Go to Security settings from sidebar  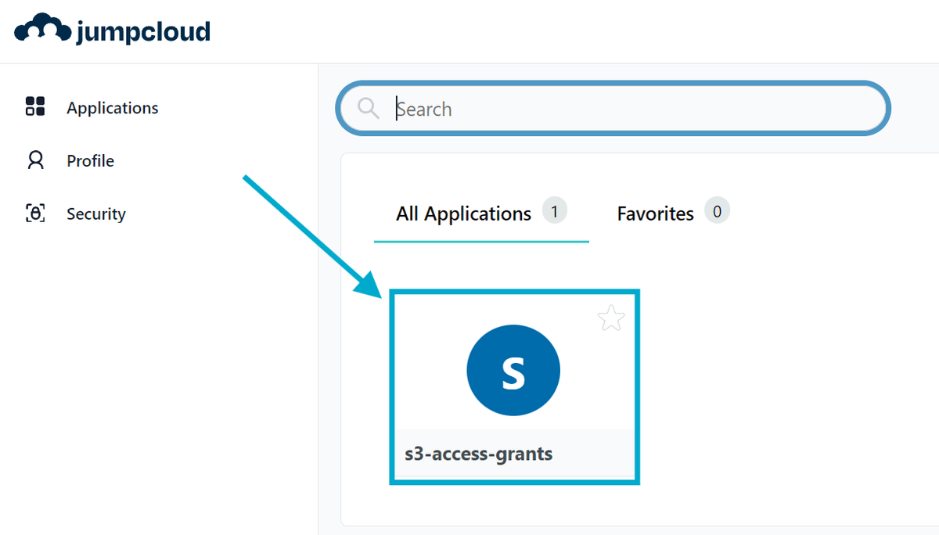click(94, 213)
